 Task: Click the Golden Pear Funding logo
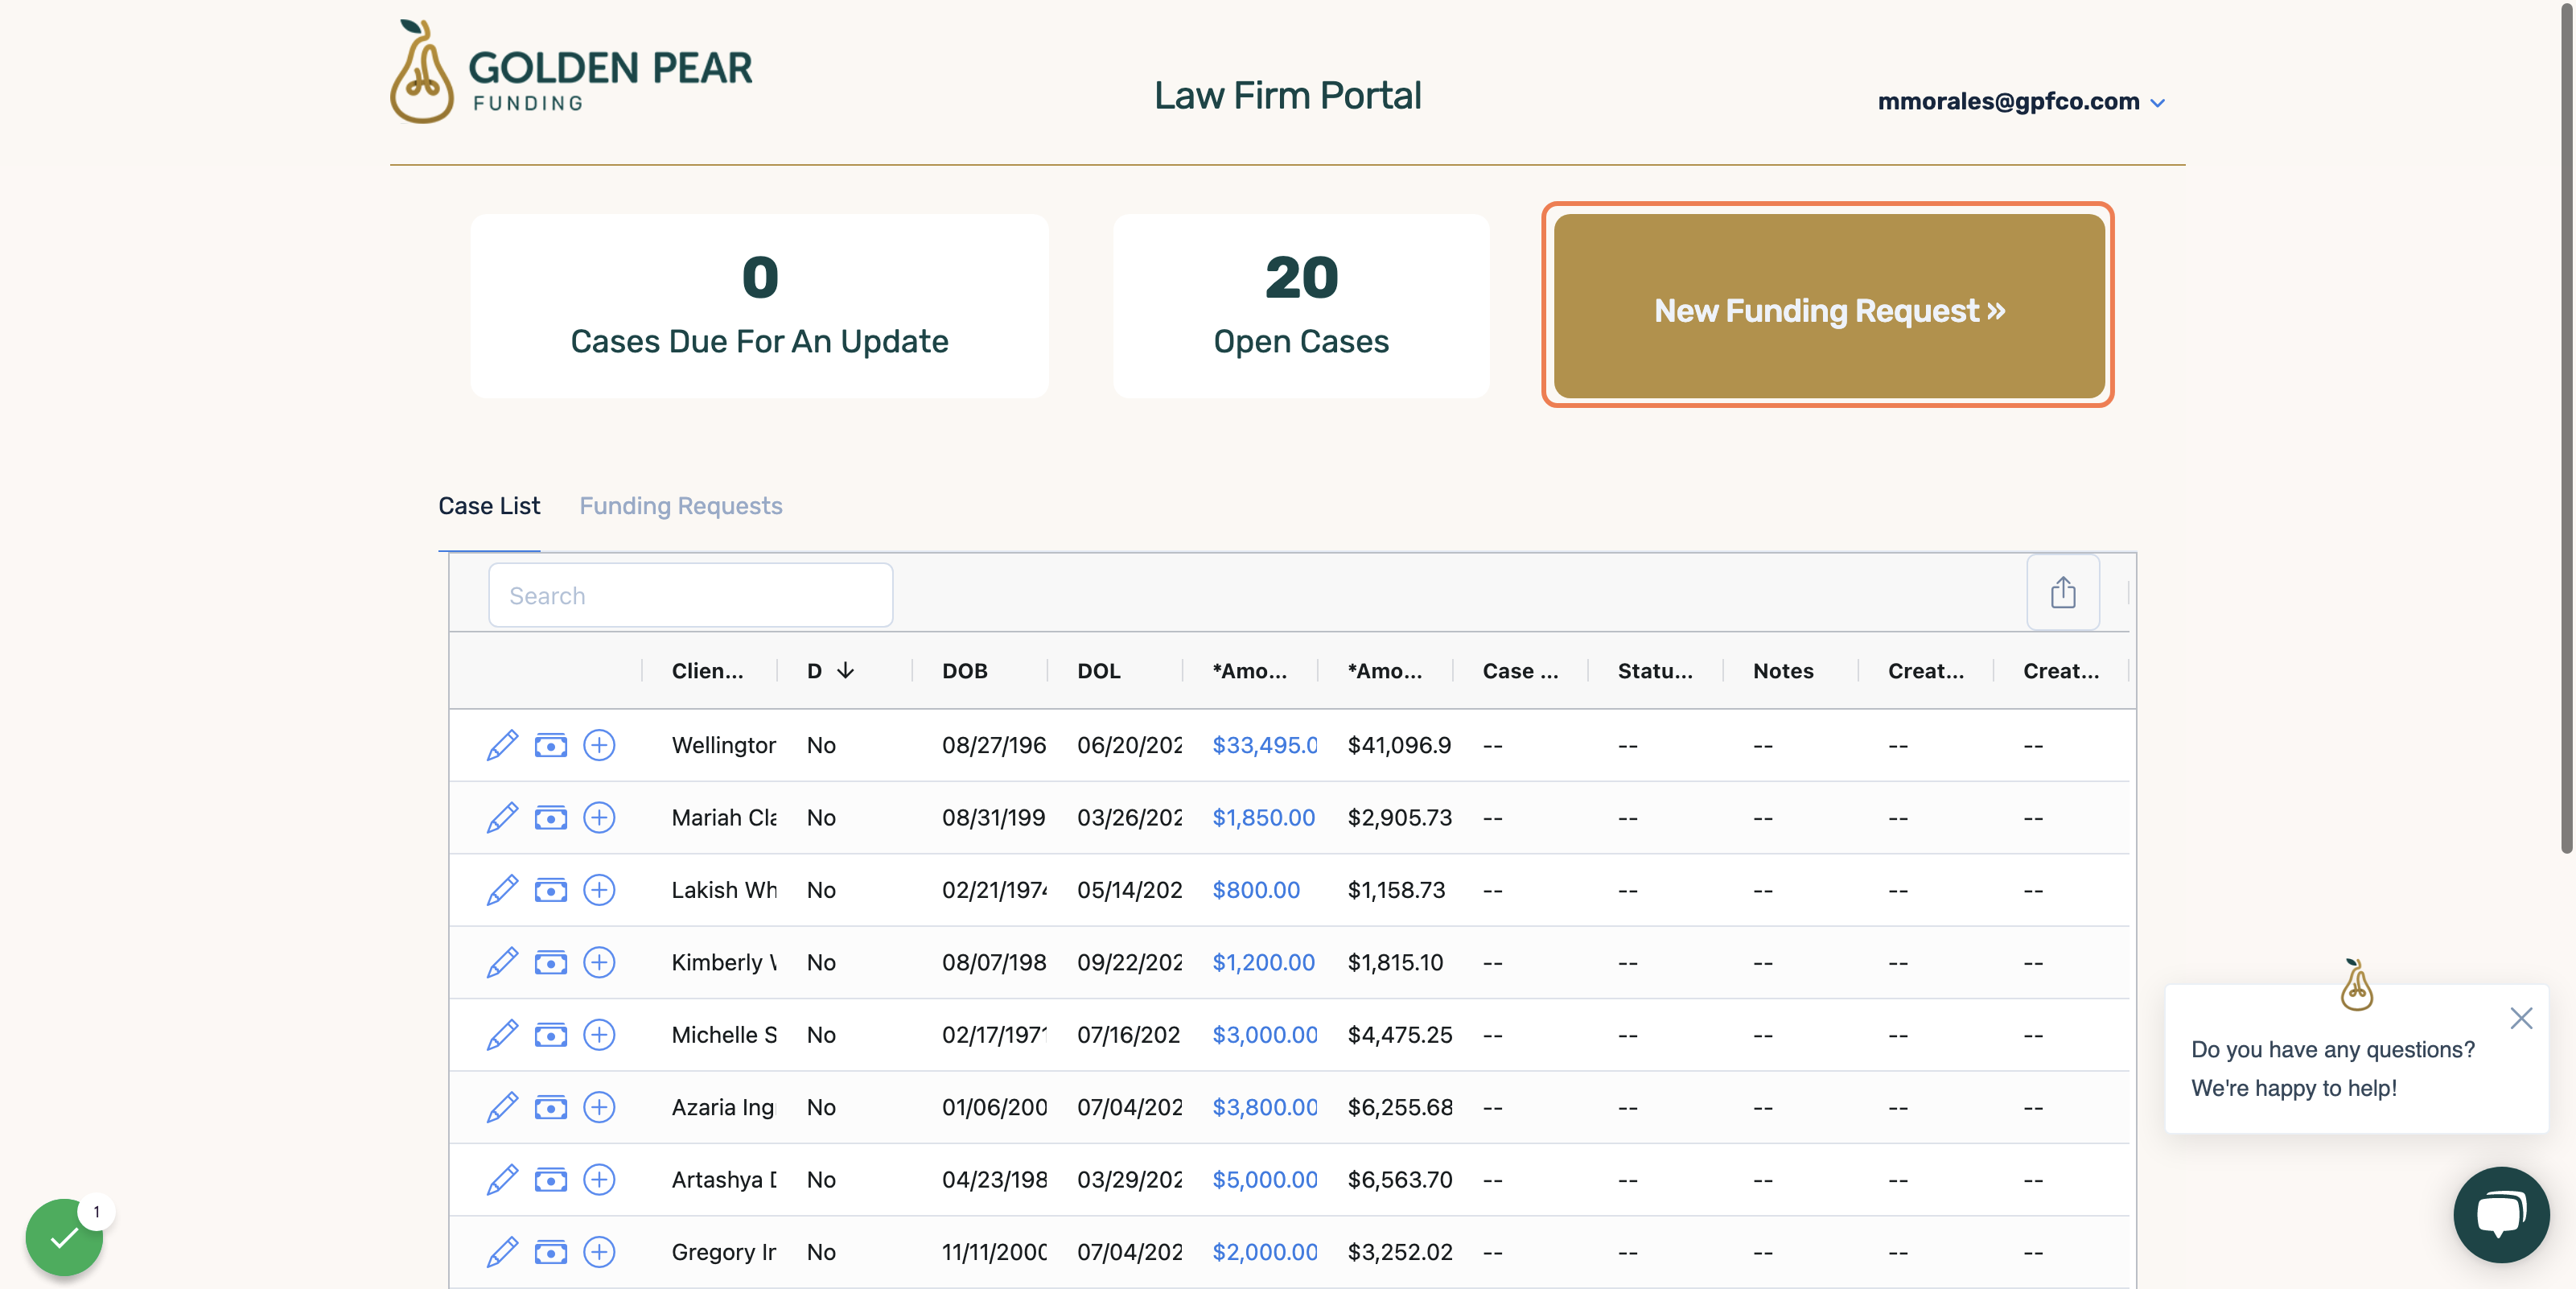coord(571,72)
